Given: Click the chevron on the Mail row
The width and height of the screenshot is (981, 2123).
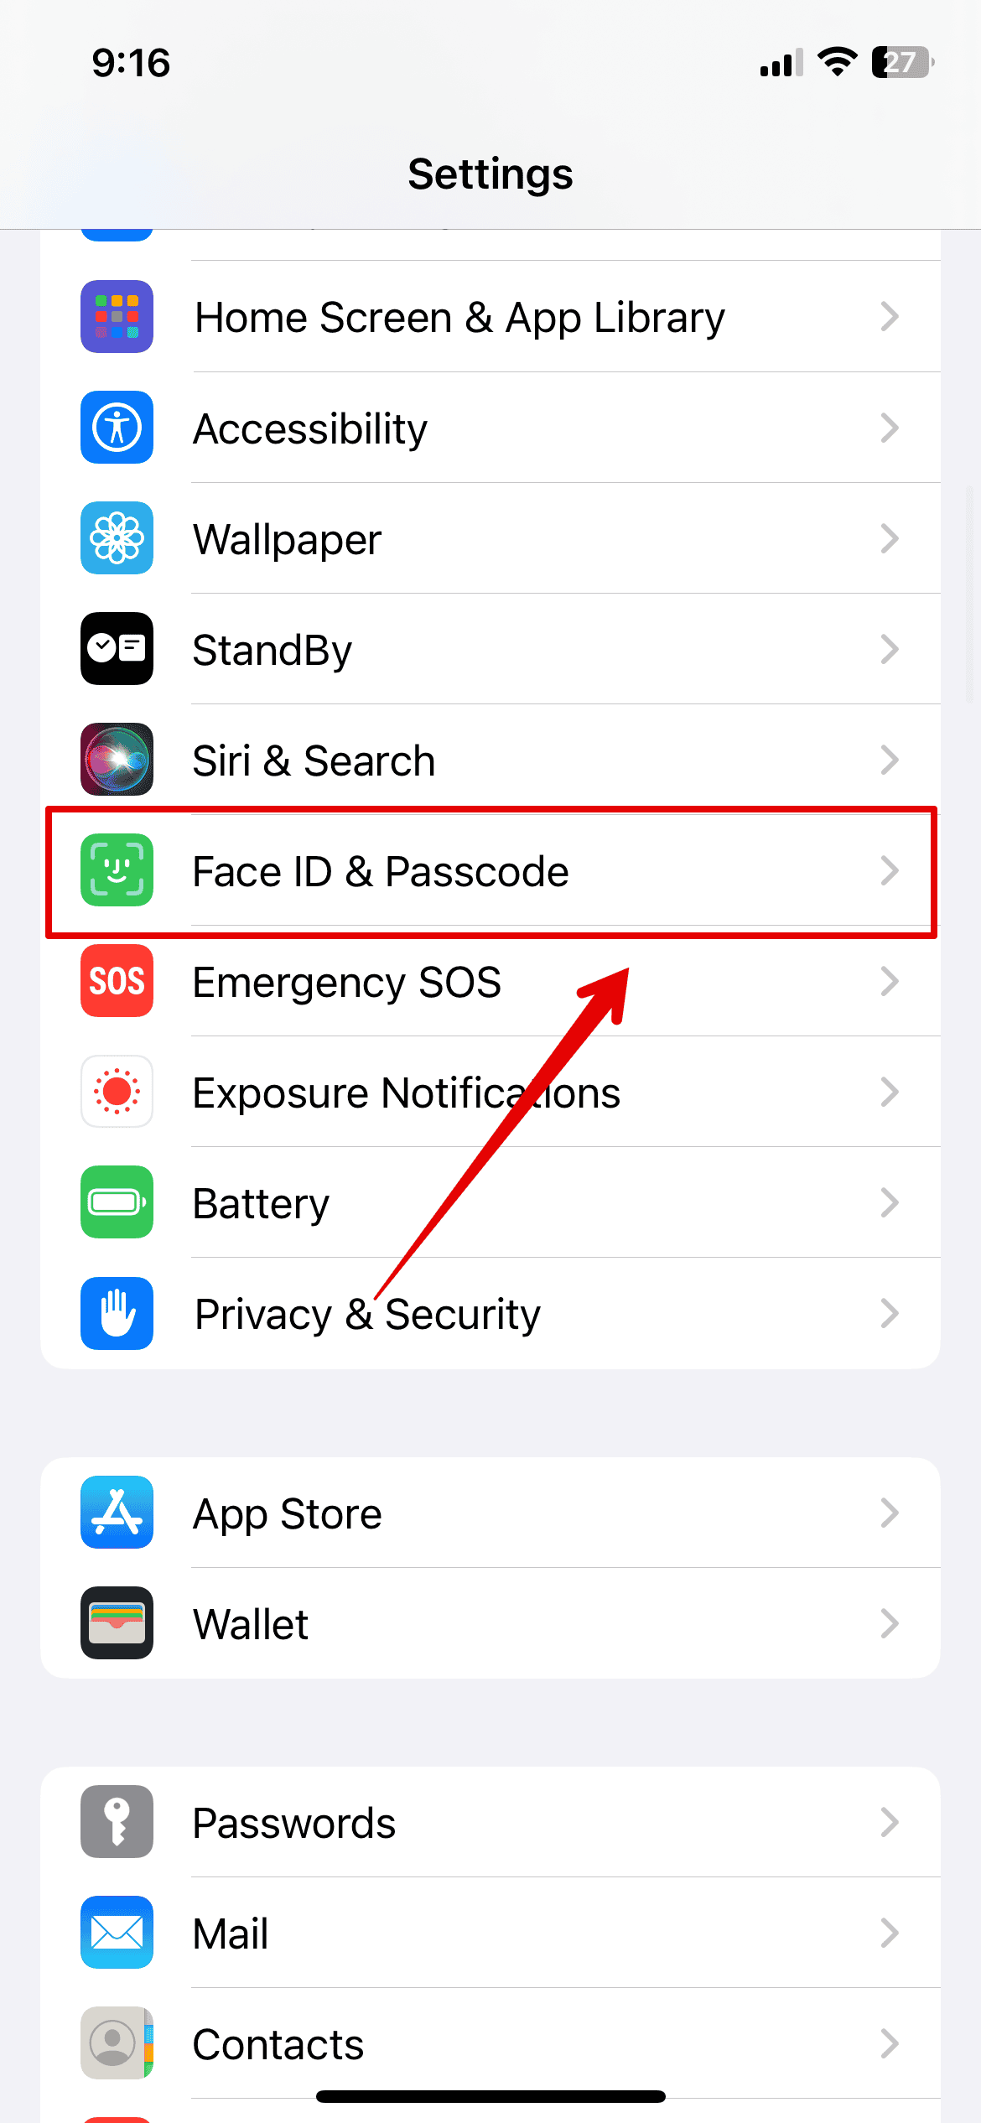Looking at the screenshot, I should point(890,1933).
